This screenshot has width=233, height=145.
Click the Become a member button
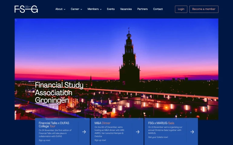(204, 9)
